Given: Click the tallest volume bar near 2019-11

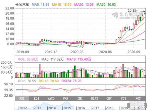Looking at the screenshot, I should pos(40,71).
